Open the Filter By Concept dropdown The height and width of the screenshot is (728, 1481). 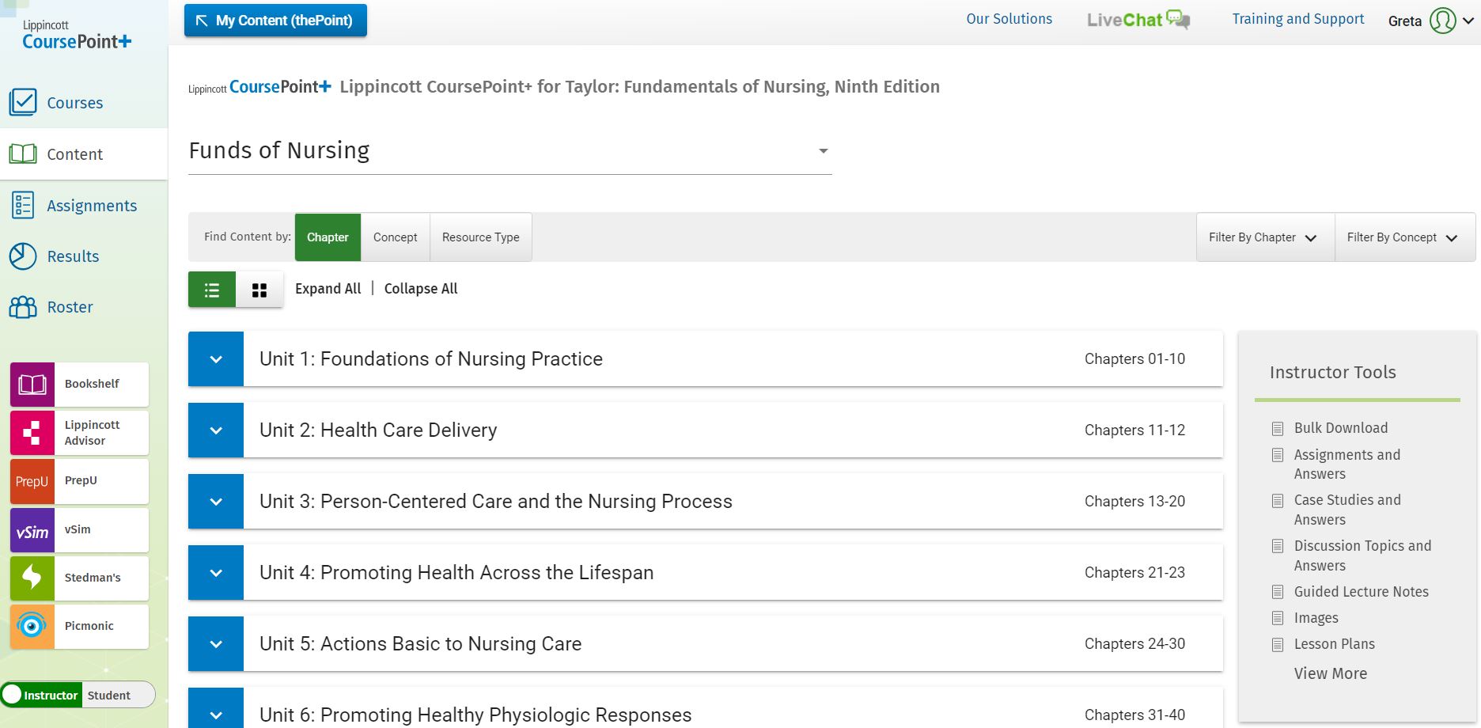pyautogui.click(x=1402, y=237)
